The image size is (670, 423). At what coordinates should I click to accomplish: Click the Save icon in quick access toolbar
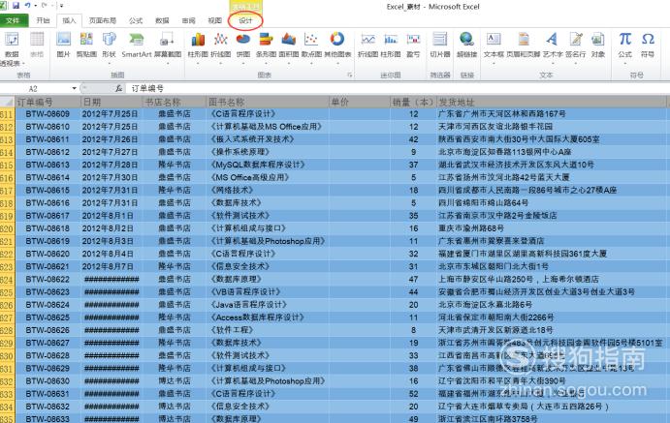16,6
